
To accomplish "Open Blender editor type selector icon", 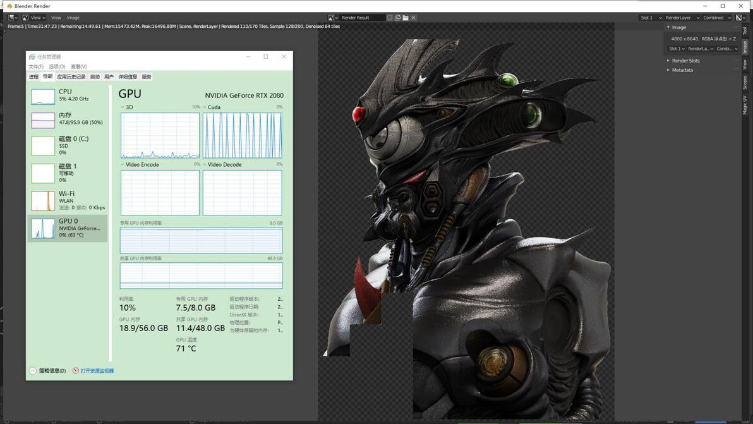I will [x=13, y=18].
